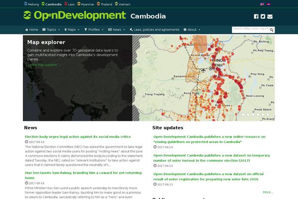The width and height of the screenshot is (298, 199).
Task: Open the Mekong regional site
Action: coord(32,4)
